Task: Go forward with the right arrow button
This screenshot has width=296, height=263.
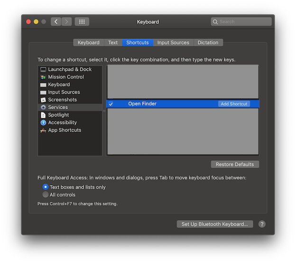Action: pos(66,22)
